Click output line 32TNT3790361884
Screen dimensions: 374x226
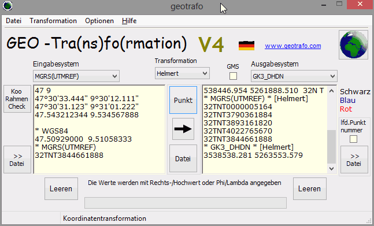click(238, 114)
